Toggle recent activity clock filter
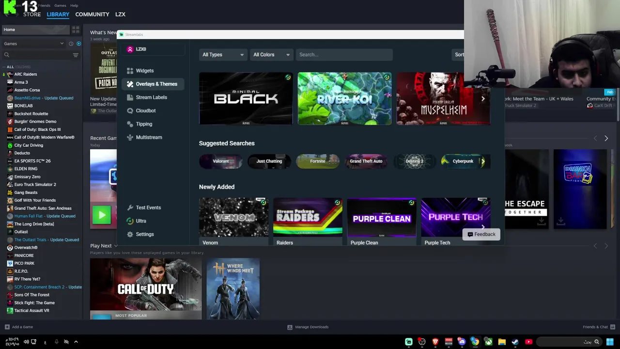 pos(71,44)
